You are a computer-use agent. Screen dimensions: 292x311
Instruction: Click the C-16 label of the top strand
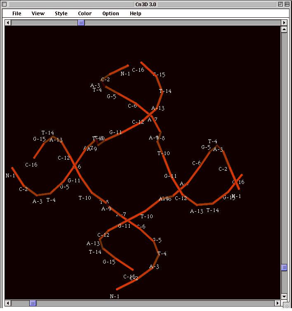[138, 70]
